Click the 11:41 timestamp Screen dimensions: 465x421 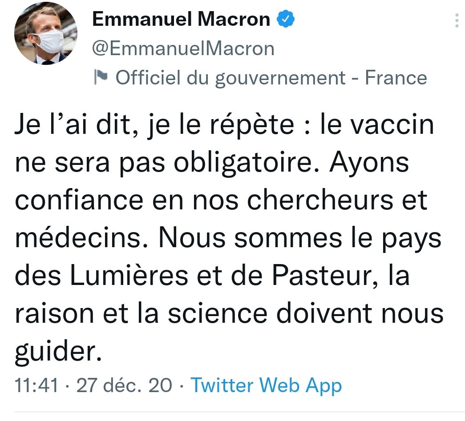tap(36, 385)
